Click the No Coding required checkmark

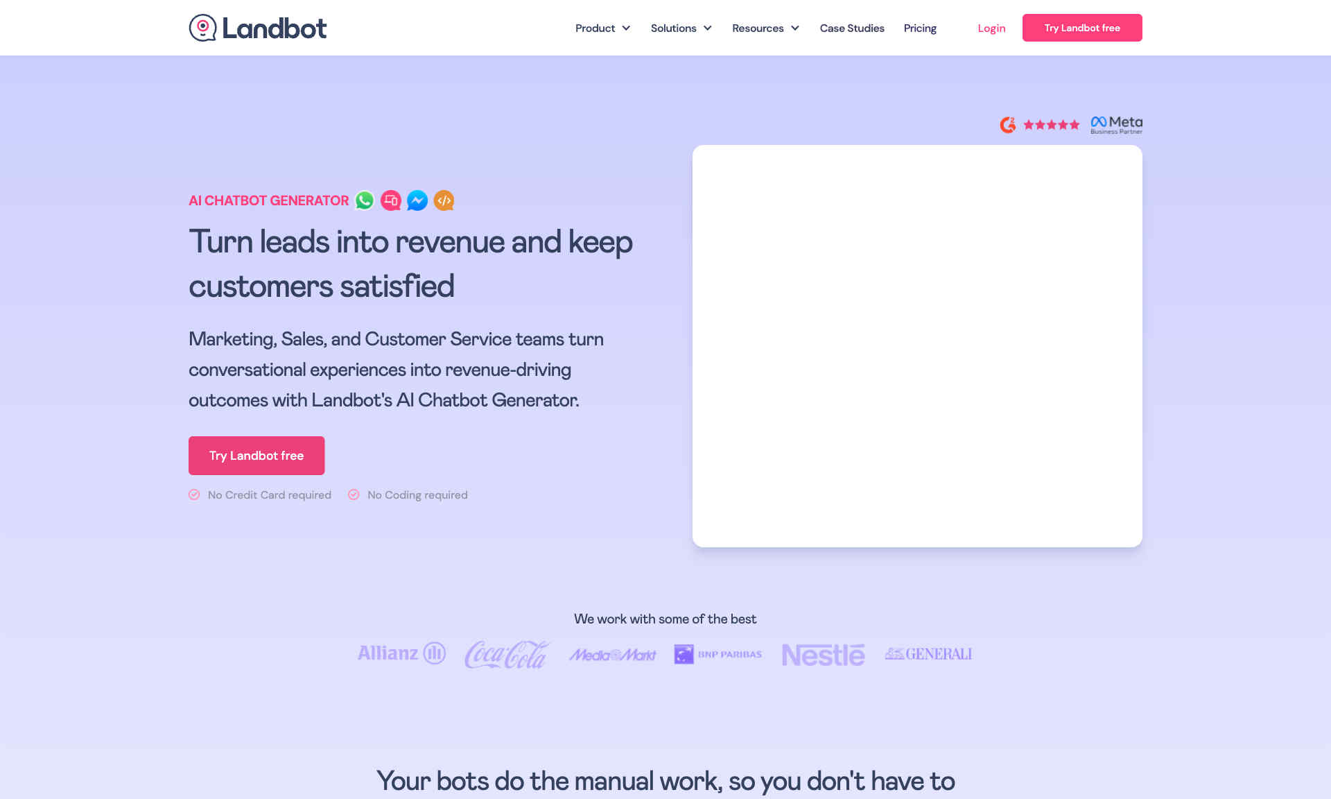click(353, 495)
